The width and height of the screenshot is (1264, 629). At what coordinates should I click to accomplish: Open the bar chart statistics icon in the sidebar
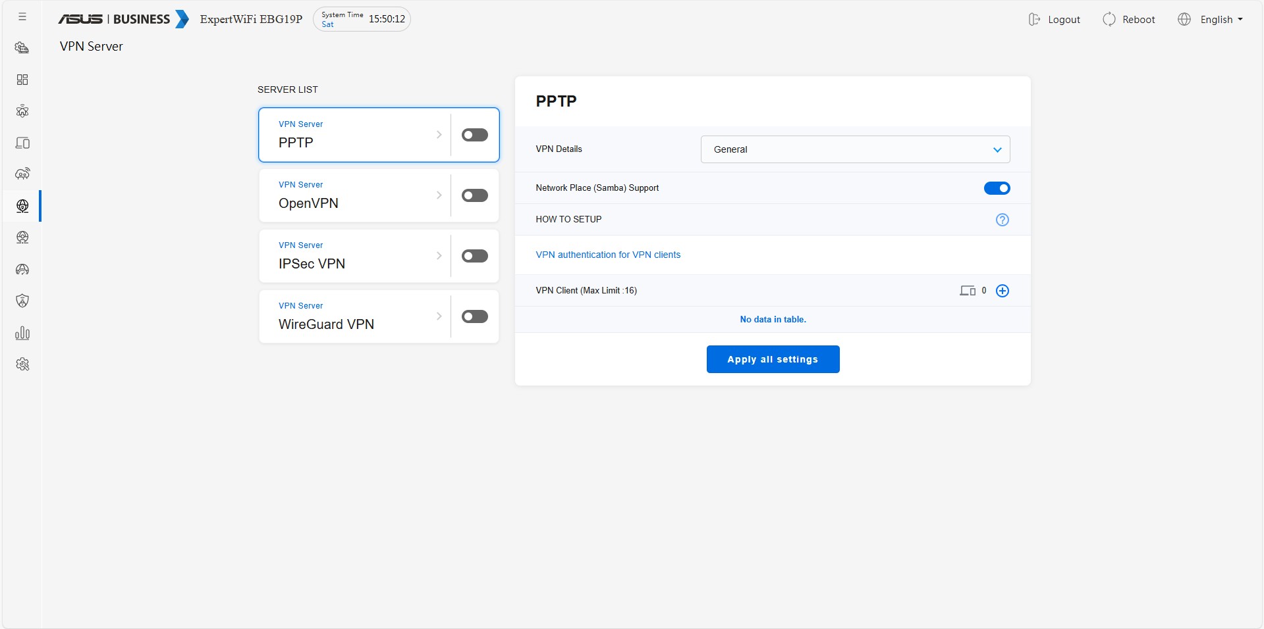[x=22, y=333]
